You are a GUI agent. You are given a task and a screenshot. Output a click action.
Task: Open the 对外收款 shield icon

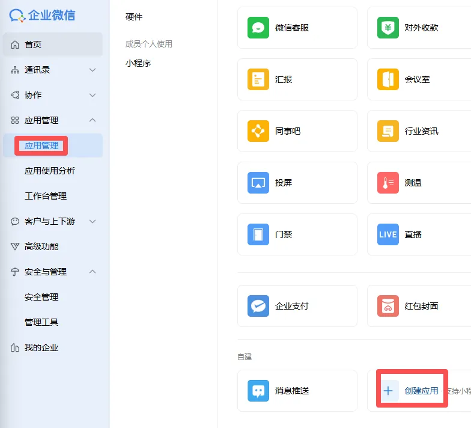pyautogui.click(x=388, y=28)
